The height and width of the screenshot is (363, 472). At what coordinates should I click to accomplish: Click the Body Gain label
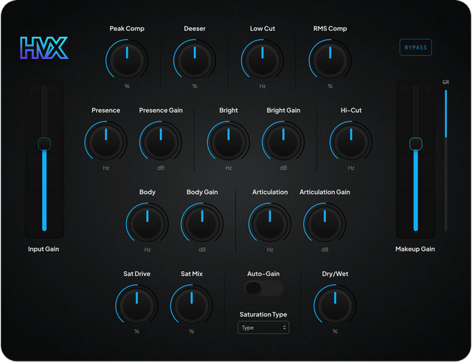[202, 192]
